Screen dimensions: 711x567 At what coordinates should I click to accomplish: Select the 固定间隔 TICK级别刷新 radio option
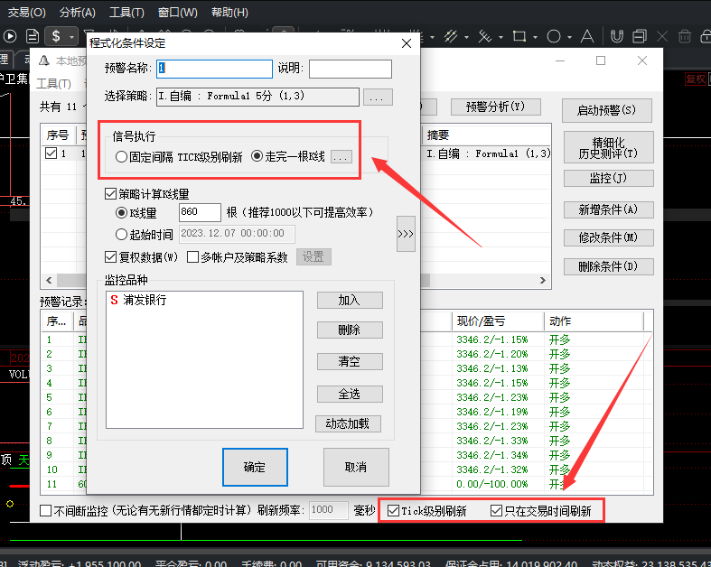[180, 157]
